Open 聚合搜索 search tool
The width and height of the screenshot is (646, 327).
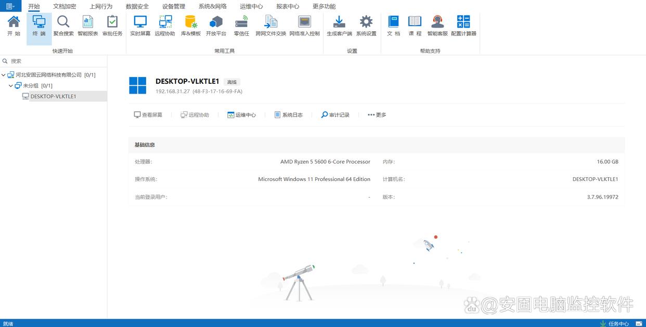63,25
